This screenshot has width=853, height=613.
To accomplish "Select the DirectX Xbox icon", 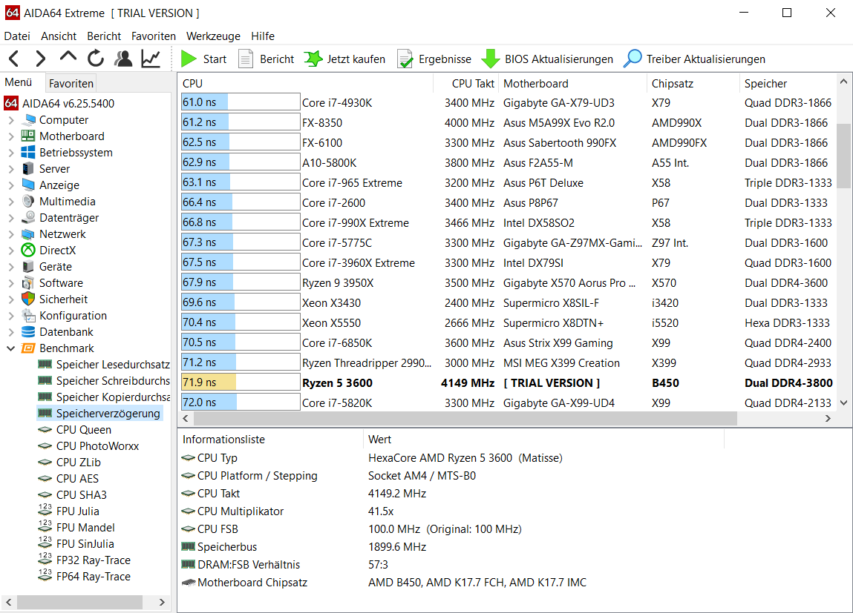I will 28,251.
